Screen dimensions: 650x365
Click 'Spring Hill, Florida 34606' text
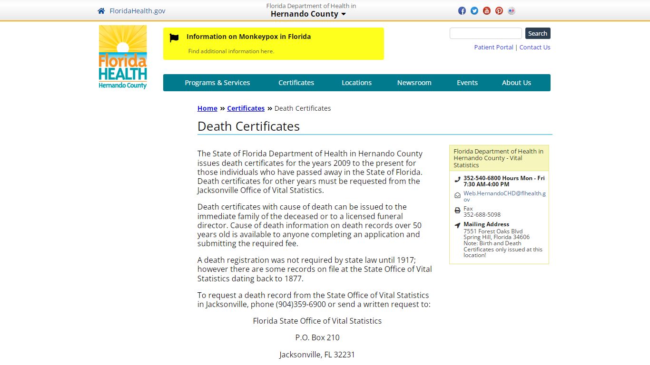point(496,237)
